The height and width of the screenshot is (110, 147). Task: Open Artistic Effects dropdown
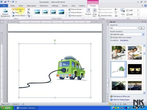pyautogui.click(x=19, y=16)
